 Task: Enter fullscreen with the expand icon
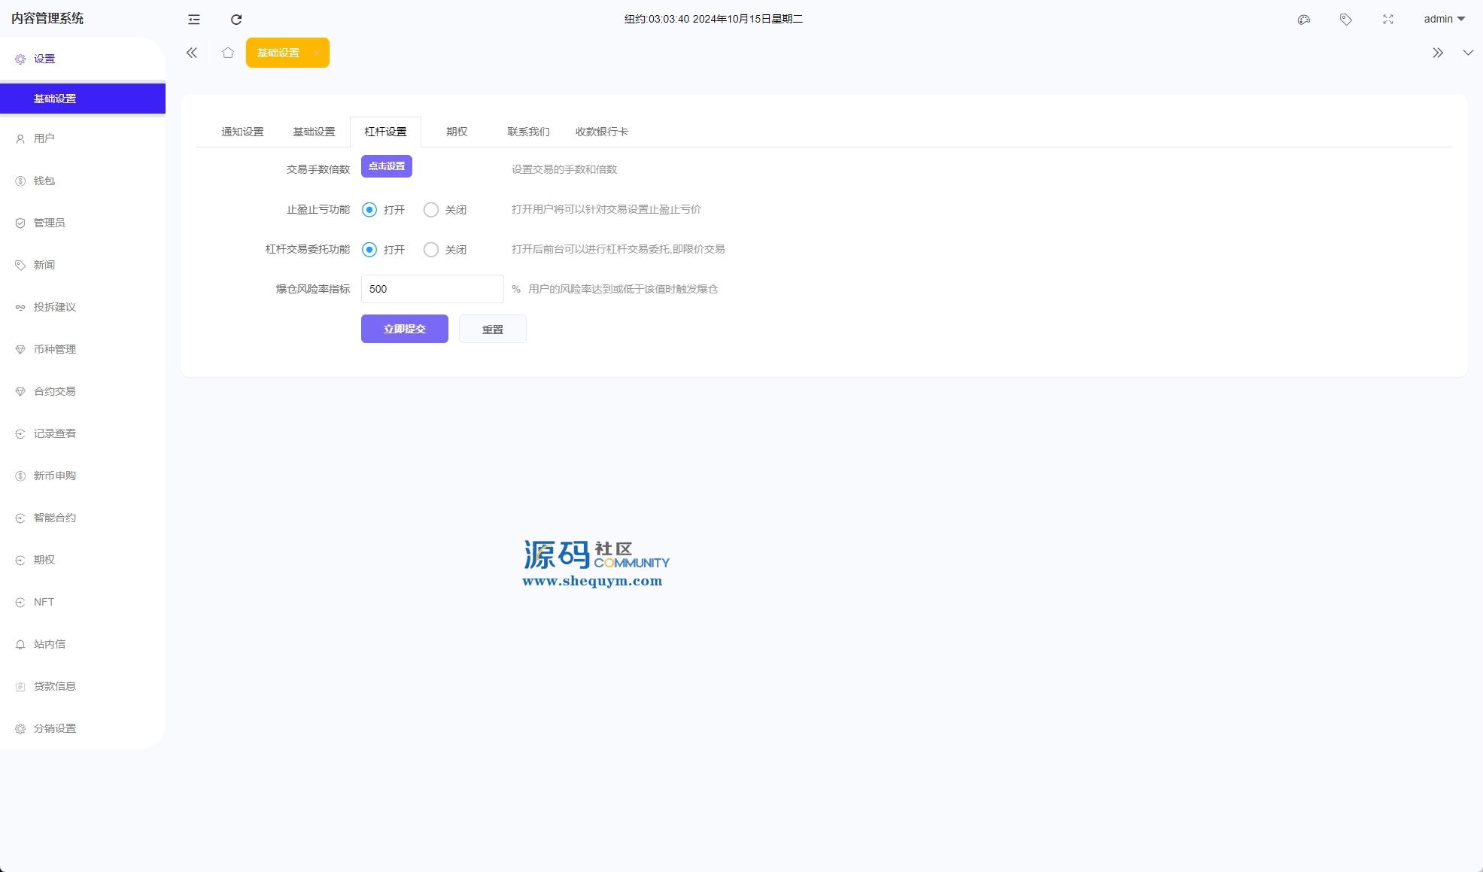(x=1388, y=20)
